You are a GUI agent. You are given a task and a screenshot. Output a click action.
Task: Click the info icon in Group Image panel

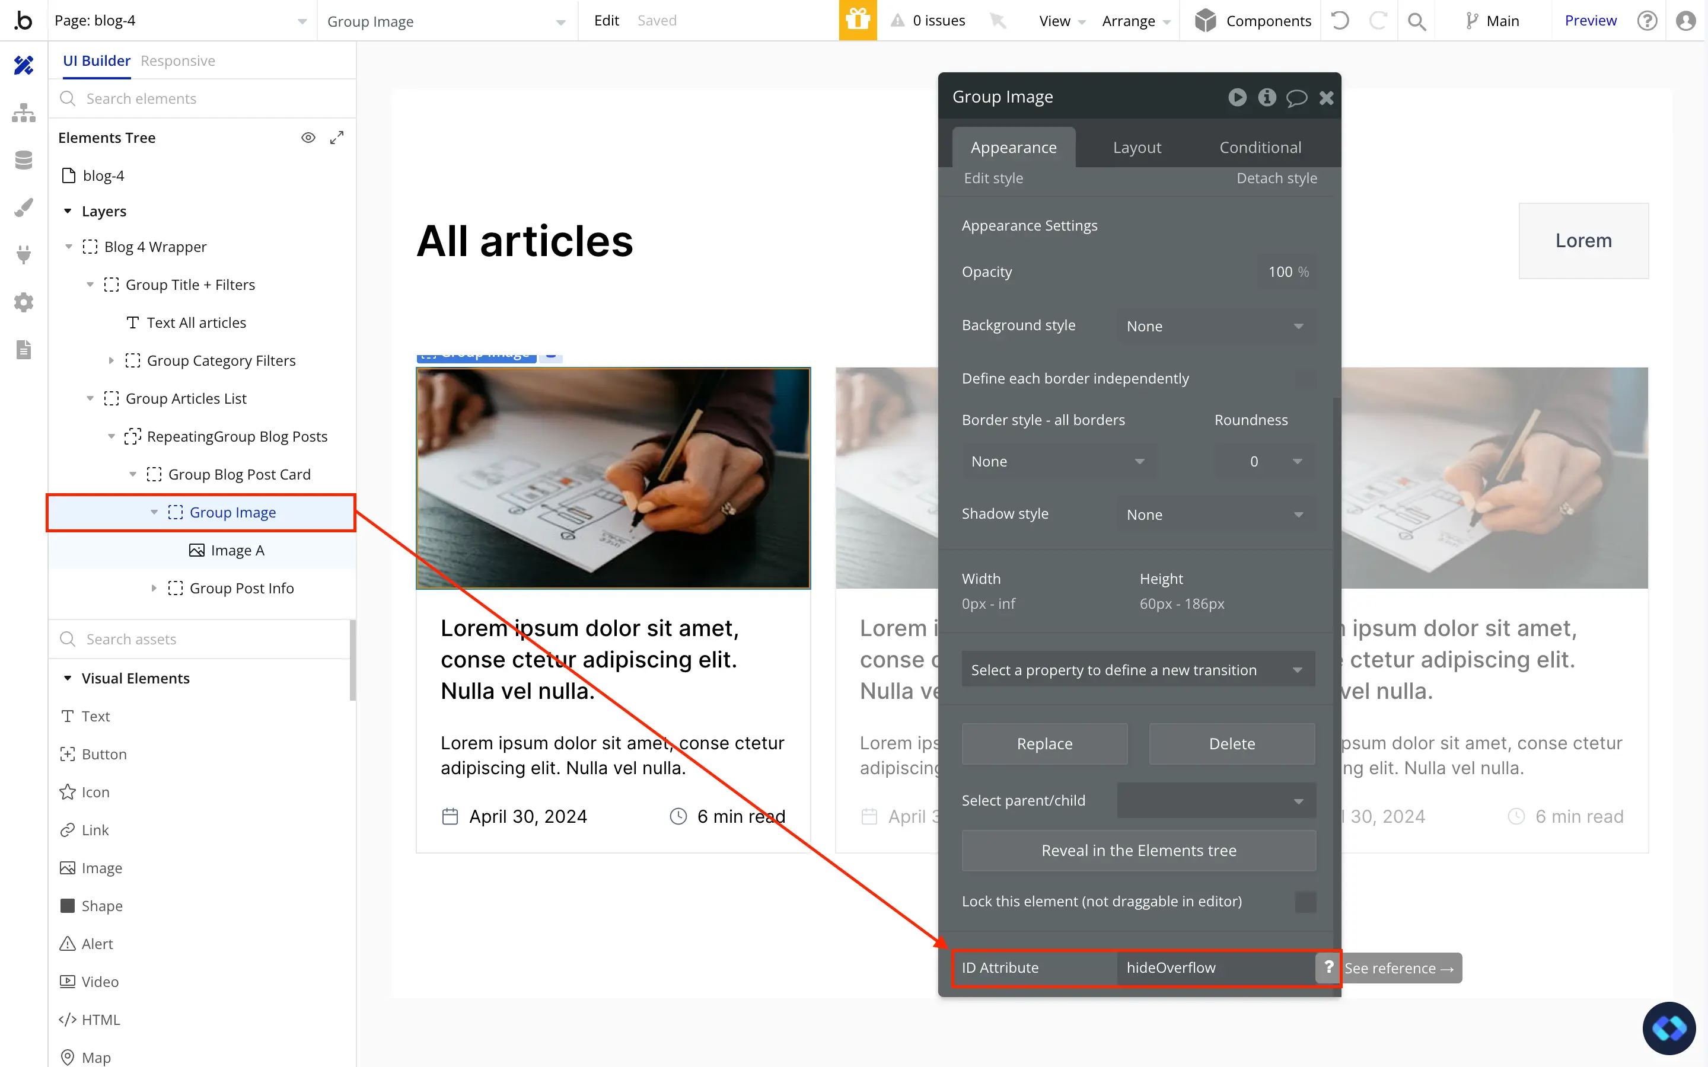click(x=1267, y=97)
